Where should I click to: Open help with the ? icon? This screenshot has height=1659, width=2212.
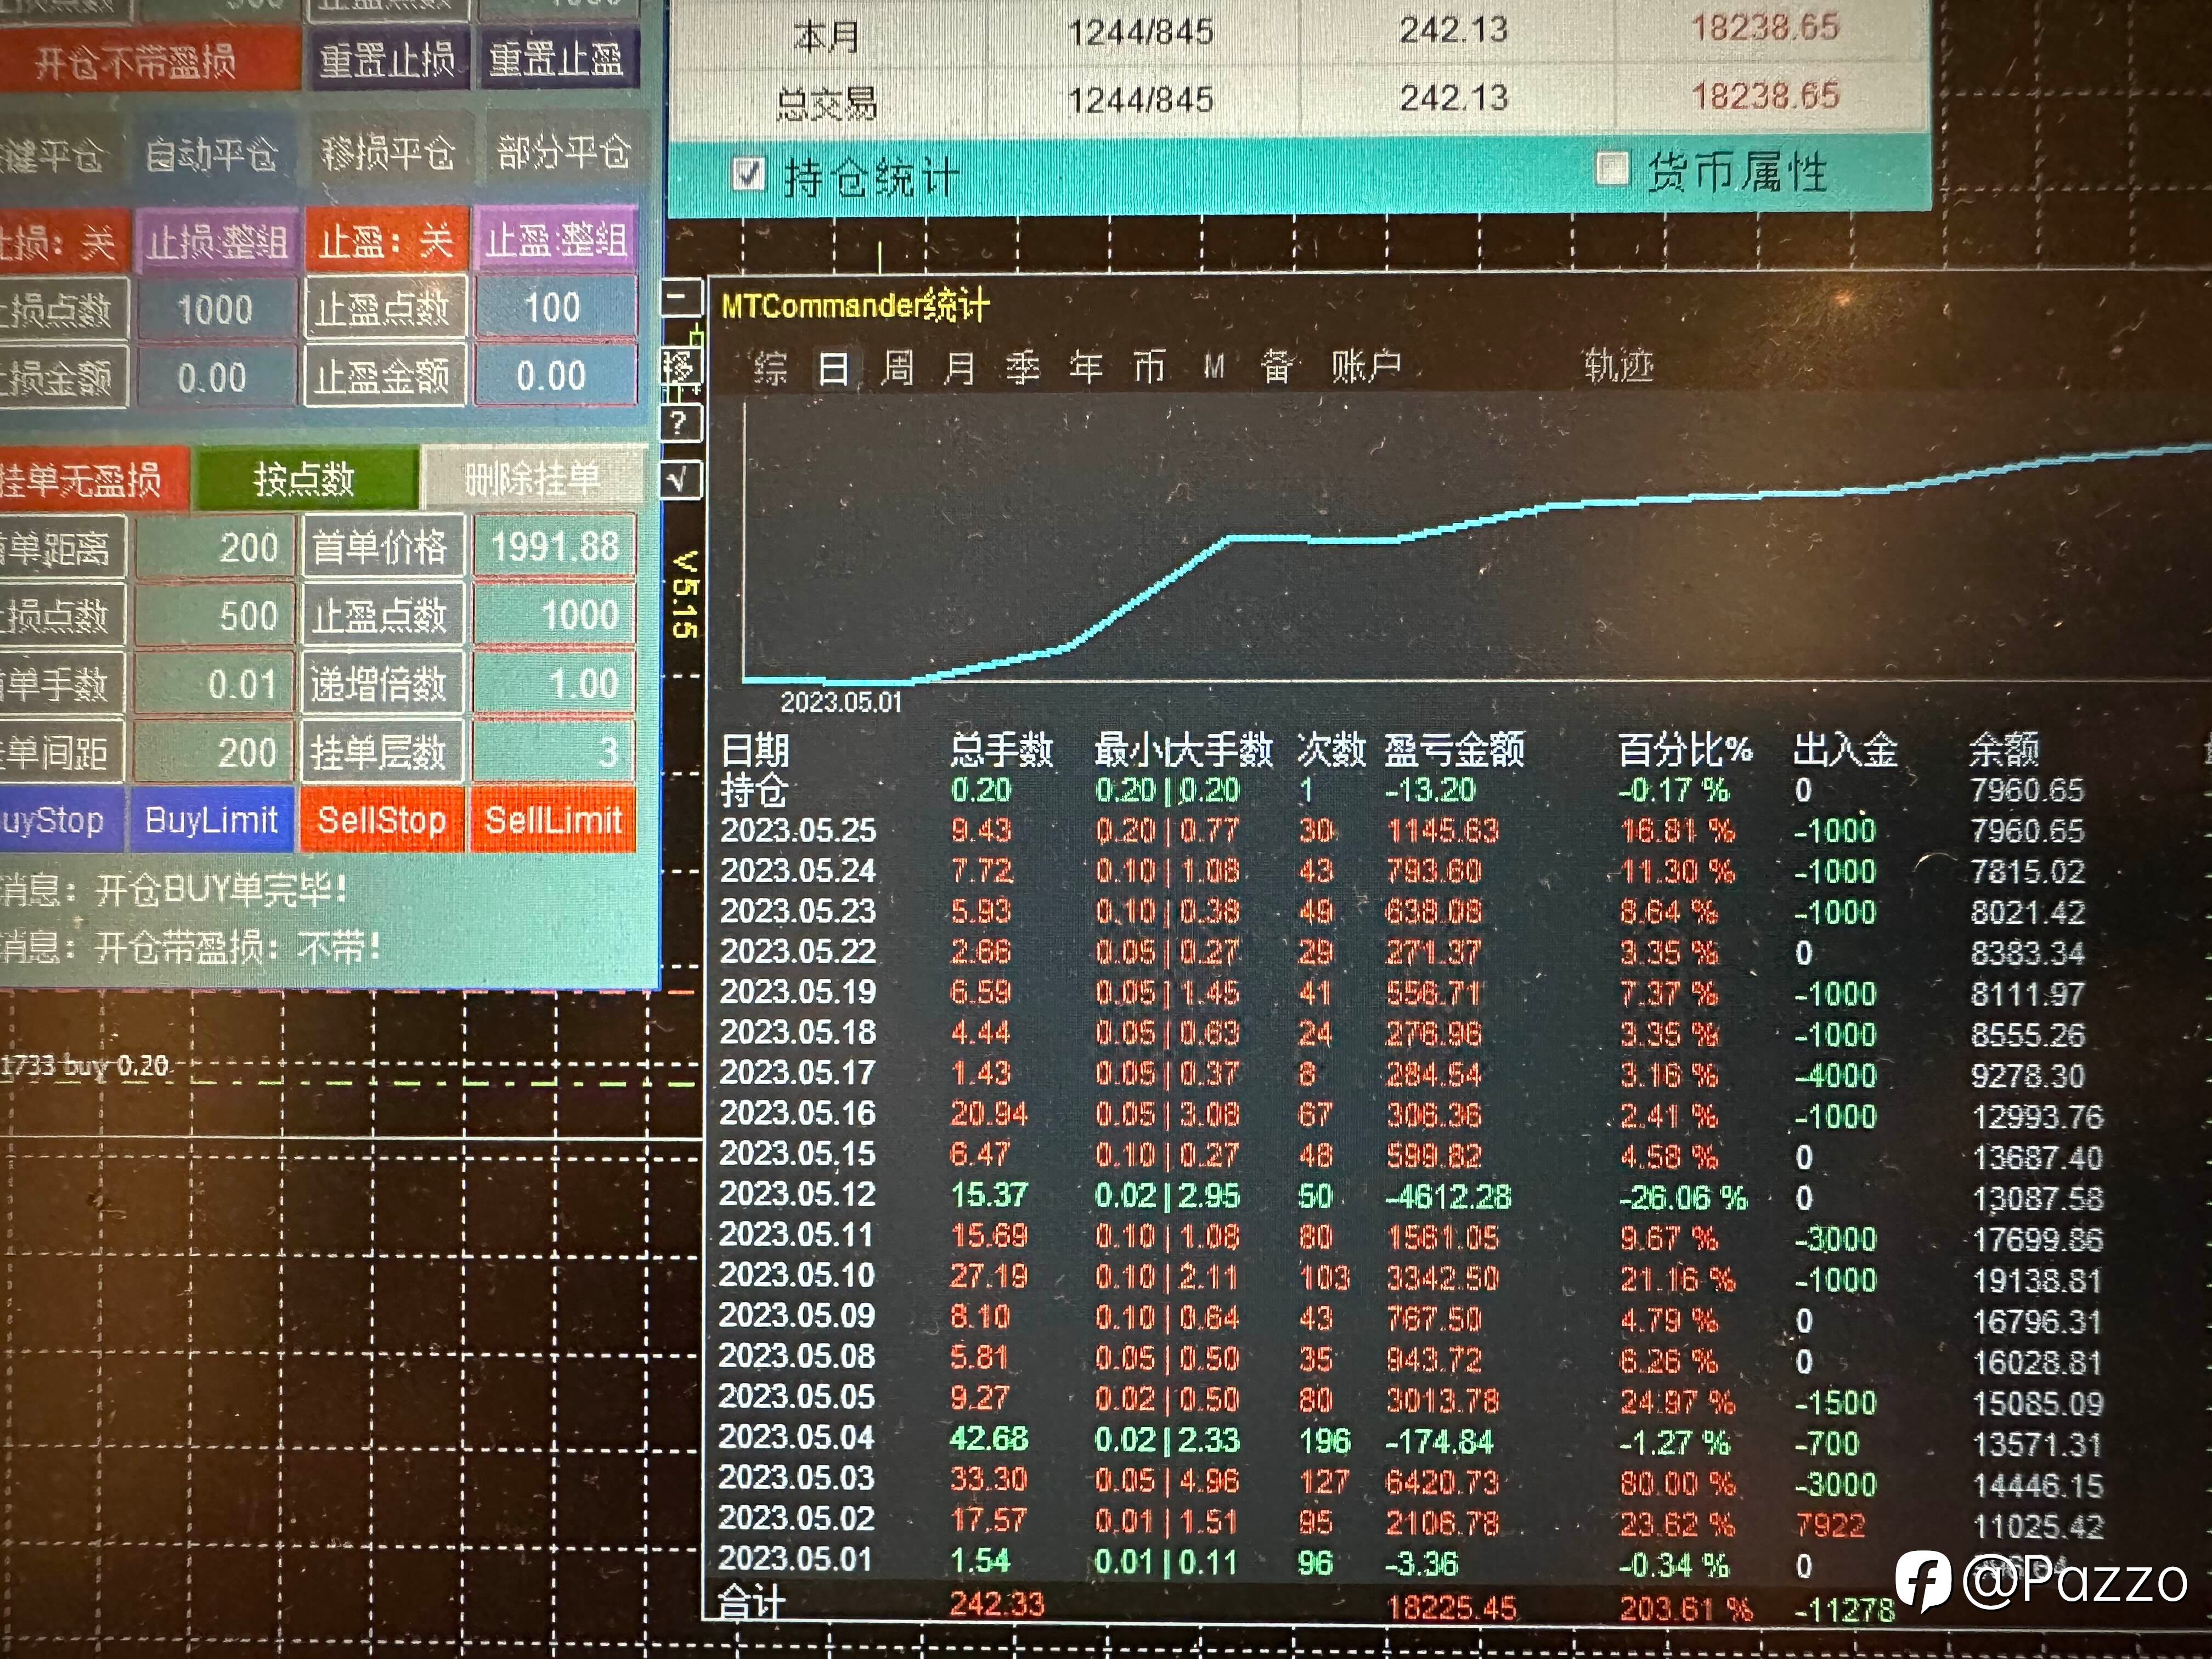coord(681,423)
